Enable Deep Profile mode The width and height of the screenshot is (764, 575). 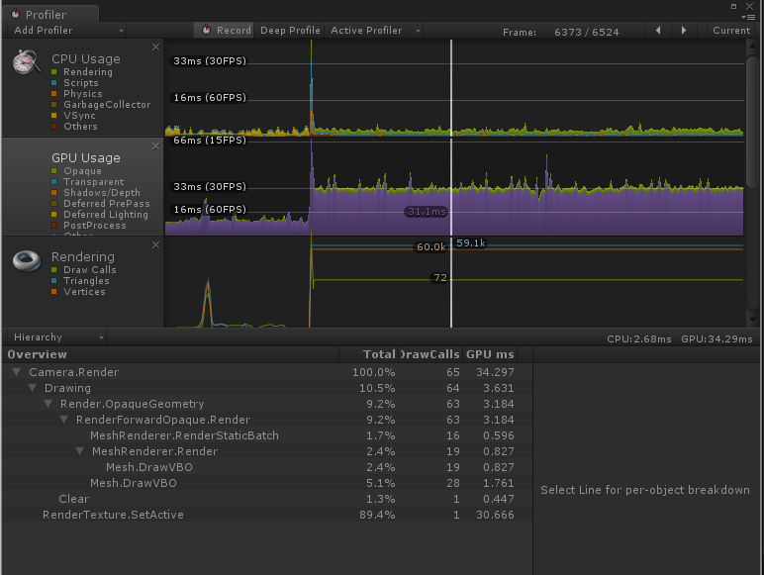point(290,31)
